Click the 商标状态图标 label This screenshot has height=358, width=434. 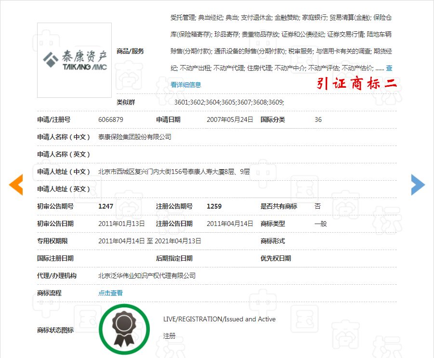pos(55,330)
